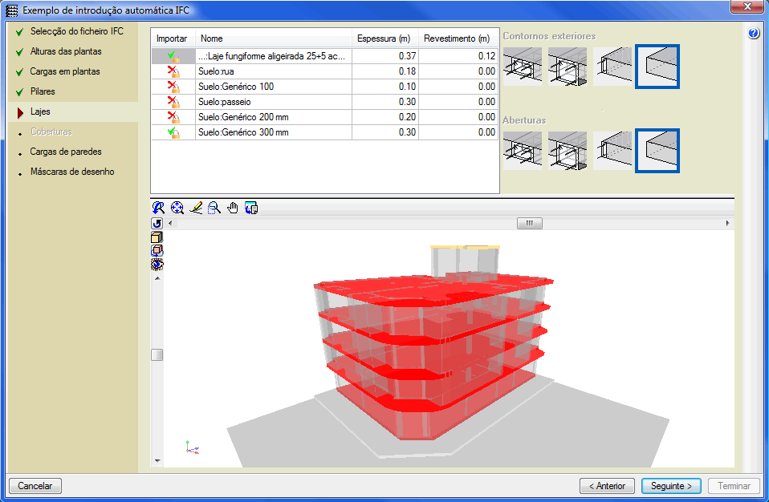The image size is (769, 502).
Task: Toggle import for Suelo:Genérico 300 mm row
Action: (x=173, y=132)
